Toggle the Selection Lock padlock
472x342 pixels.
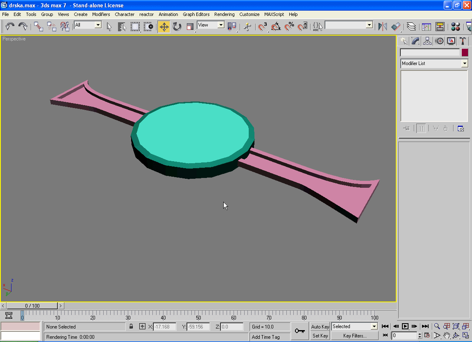(x=131, y=326)
